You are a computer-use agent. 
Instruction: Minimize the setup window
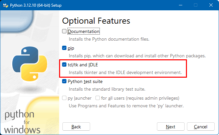click(x=181, y=5)
